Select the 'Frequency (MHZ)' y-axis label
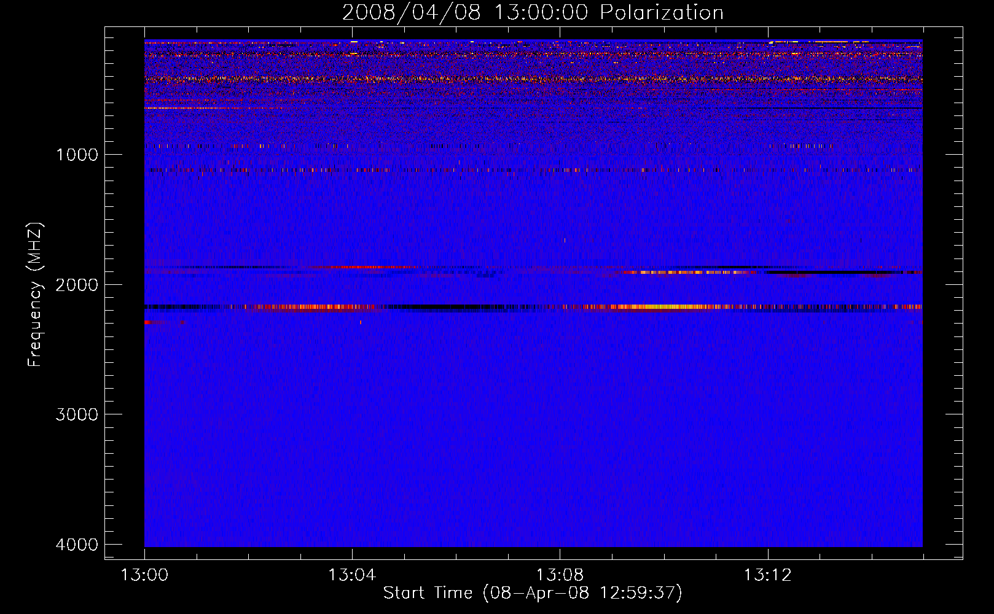 35,295
